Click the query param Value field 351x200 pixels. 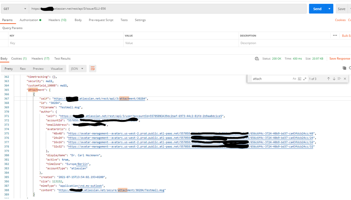tap(181, 43)
